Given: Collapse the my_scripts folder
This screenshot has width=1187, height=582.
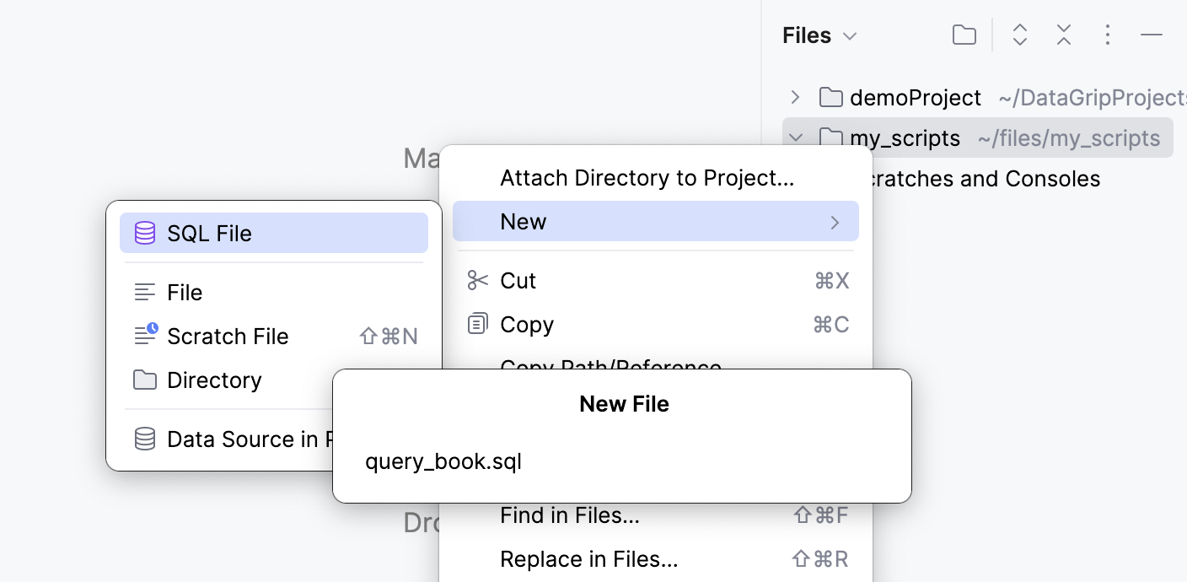Looking at the screenshot, I should pos(795,137).
